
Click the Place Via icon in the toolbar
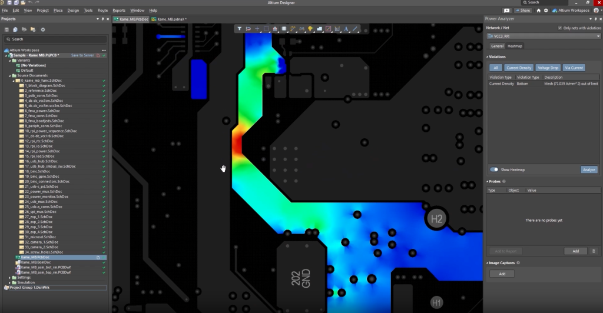[310, 28]
